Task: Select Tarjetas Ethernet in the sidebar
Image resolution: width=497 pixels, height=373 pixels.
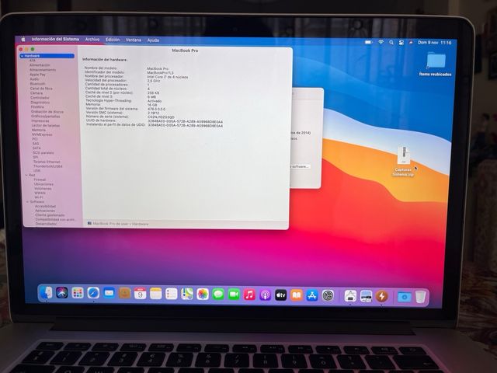Action: click(x=47, y=162)
